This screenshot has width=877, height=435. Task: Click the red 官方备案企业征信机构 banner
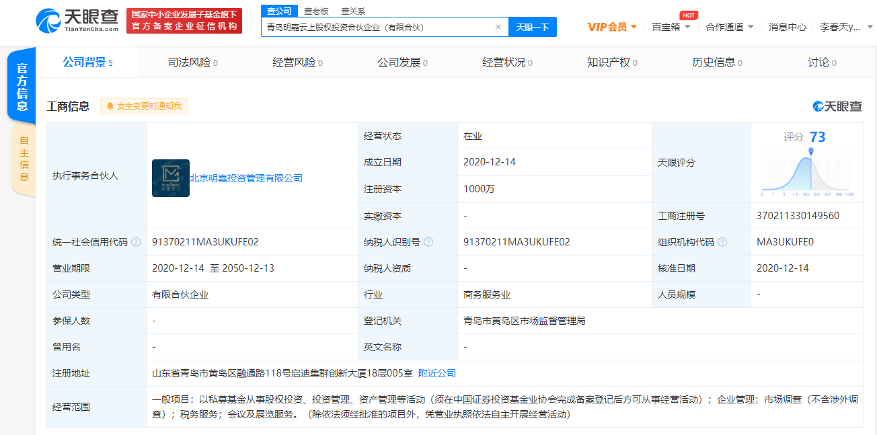tap(184, 20)
